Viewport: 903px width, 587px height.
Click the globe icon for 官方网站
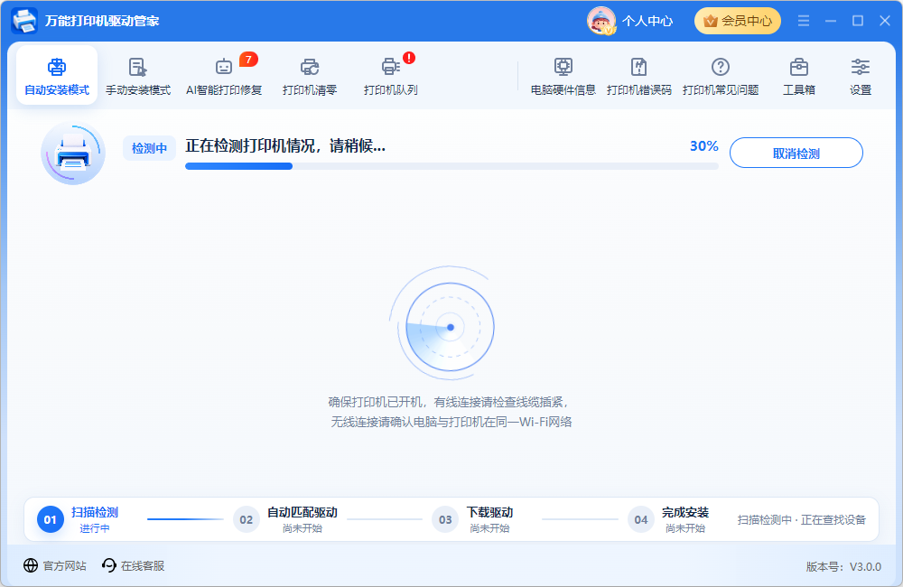(x=31, y=565)
